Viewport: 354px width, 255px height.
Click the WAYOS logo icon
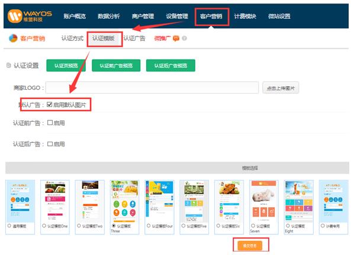(x=14, y=16)
